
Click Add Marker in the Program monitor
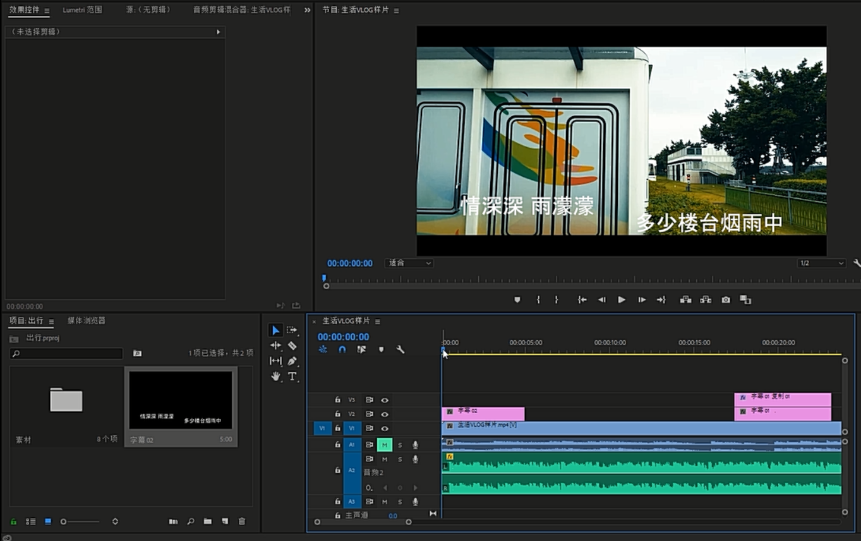[x=517, y=300]
